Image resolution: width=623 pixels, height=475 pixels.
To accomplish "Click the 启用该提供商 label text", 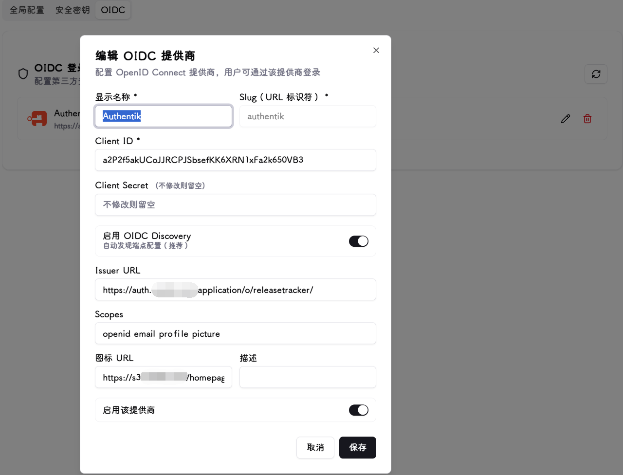I will [x=129, y=410].
